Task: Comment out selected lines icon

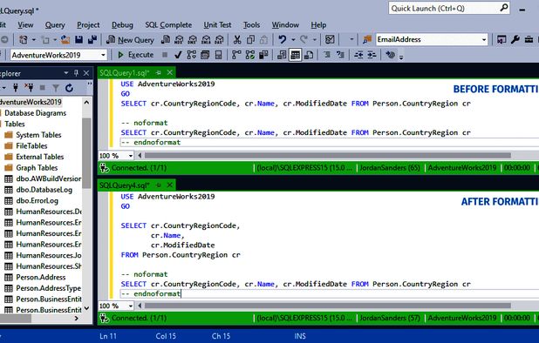Action: tap(326, 55)
